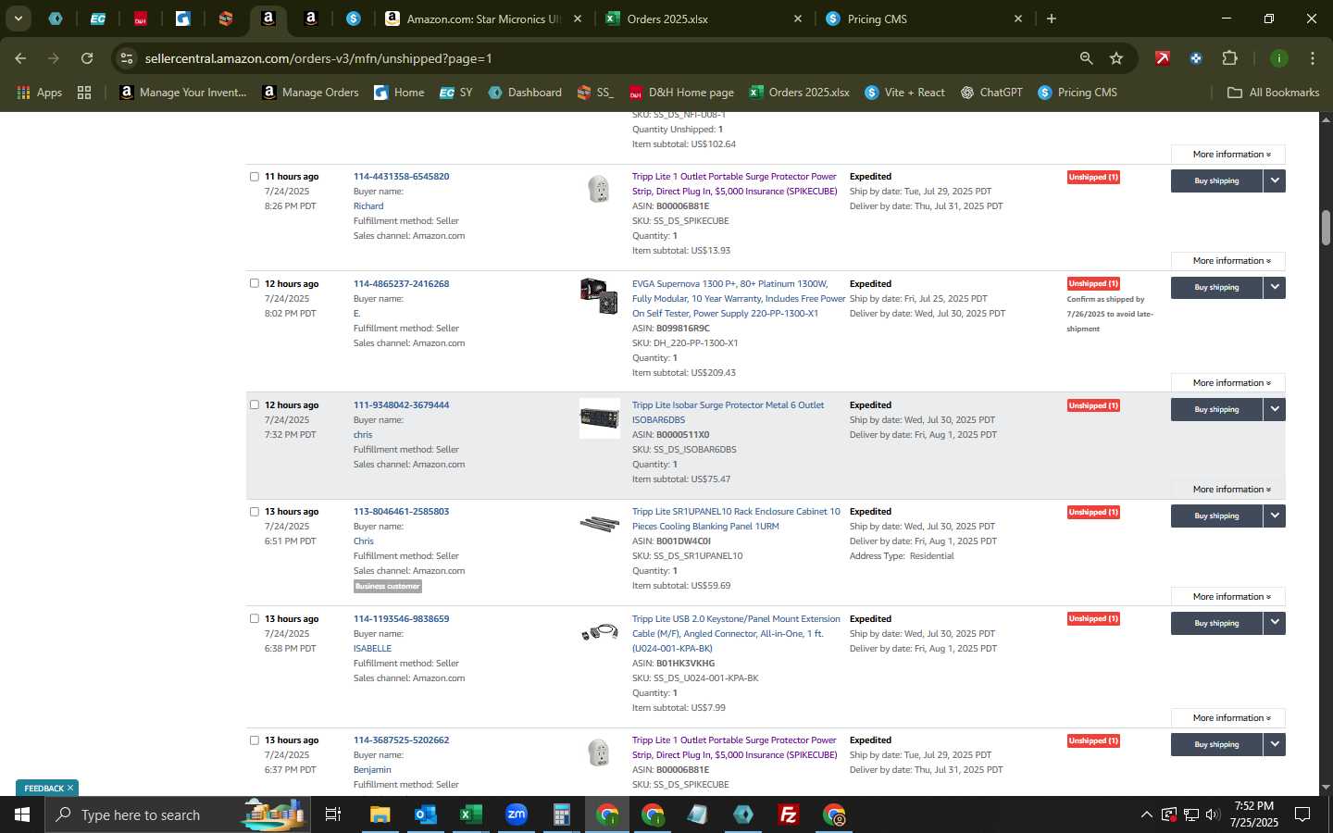Click the browser back arrow
The image size is (1333, 833).
[x=20, y=58]
